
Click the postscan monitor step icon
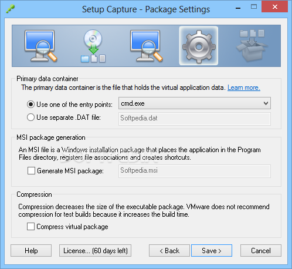[147, 46]
